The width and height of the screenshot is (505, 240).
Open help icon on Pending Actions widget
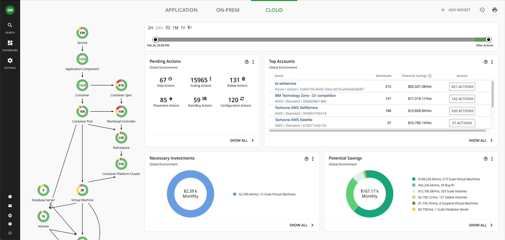click(247, 62)
